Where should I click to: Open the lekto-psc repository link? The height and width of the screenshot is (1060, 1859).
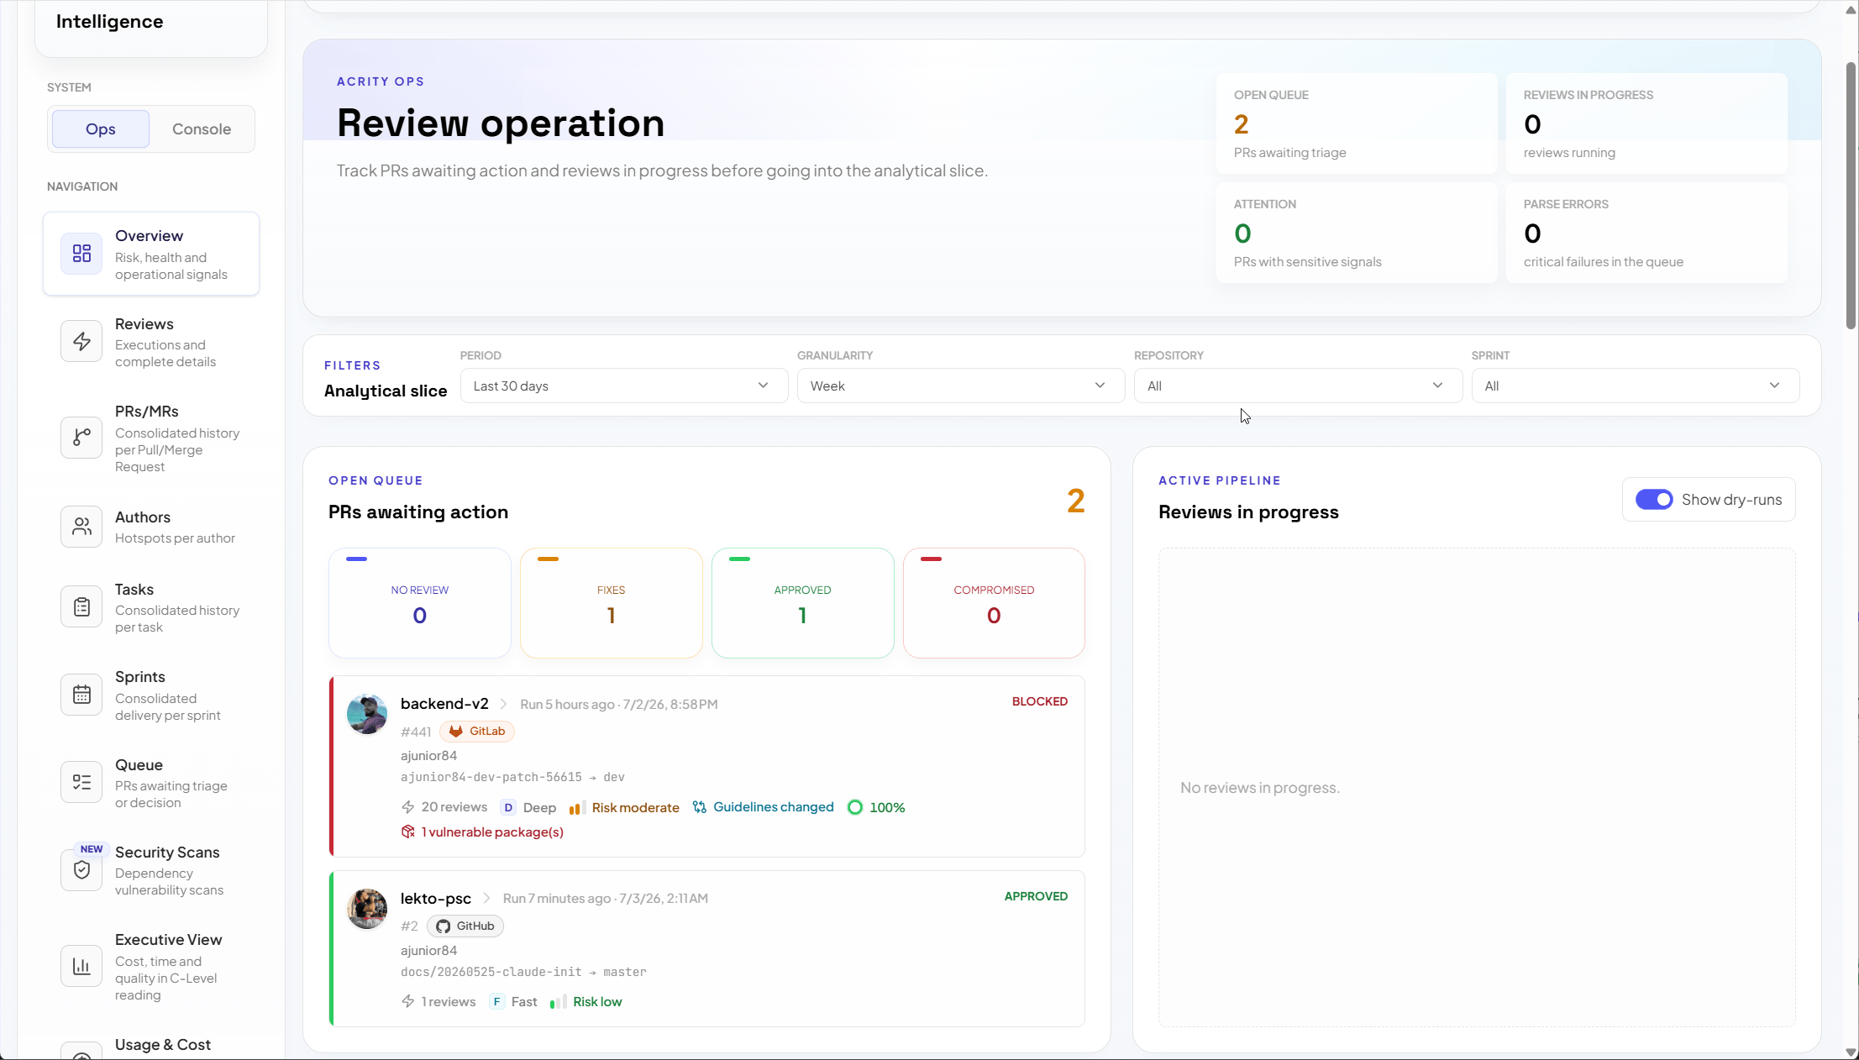[x=436, y=899]
